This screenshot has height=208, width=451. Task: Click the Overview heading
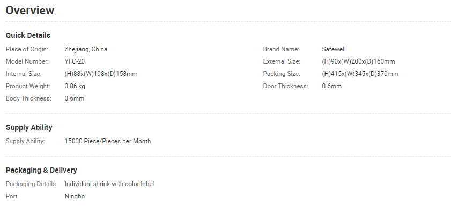point(30,11)
